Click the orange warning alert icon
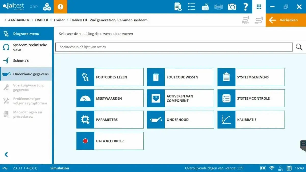The width and height of the screenshot is (306, 172). pos(60,7)
